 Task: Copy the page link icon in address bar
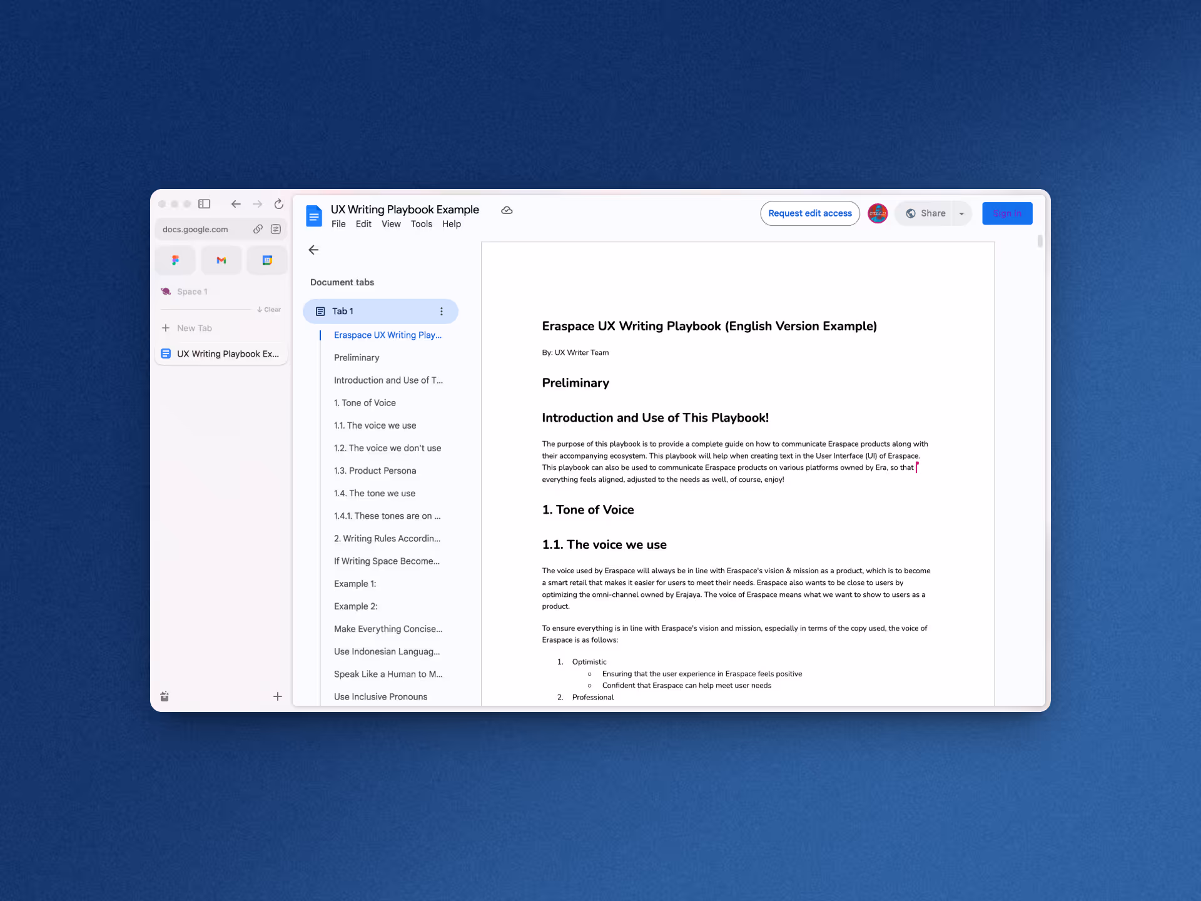coord(258,229)
